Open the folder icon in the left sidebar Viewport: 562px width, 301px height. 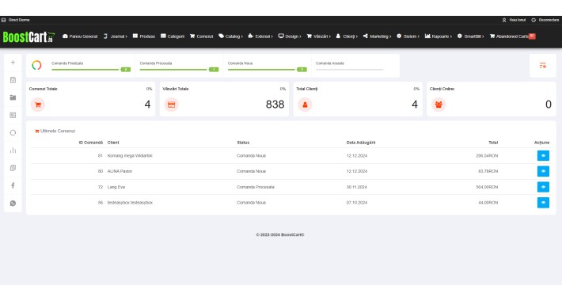[13, 97]
